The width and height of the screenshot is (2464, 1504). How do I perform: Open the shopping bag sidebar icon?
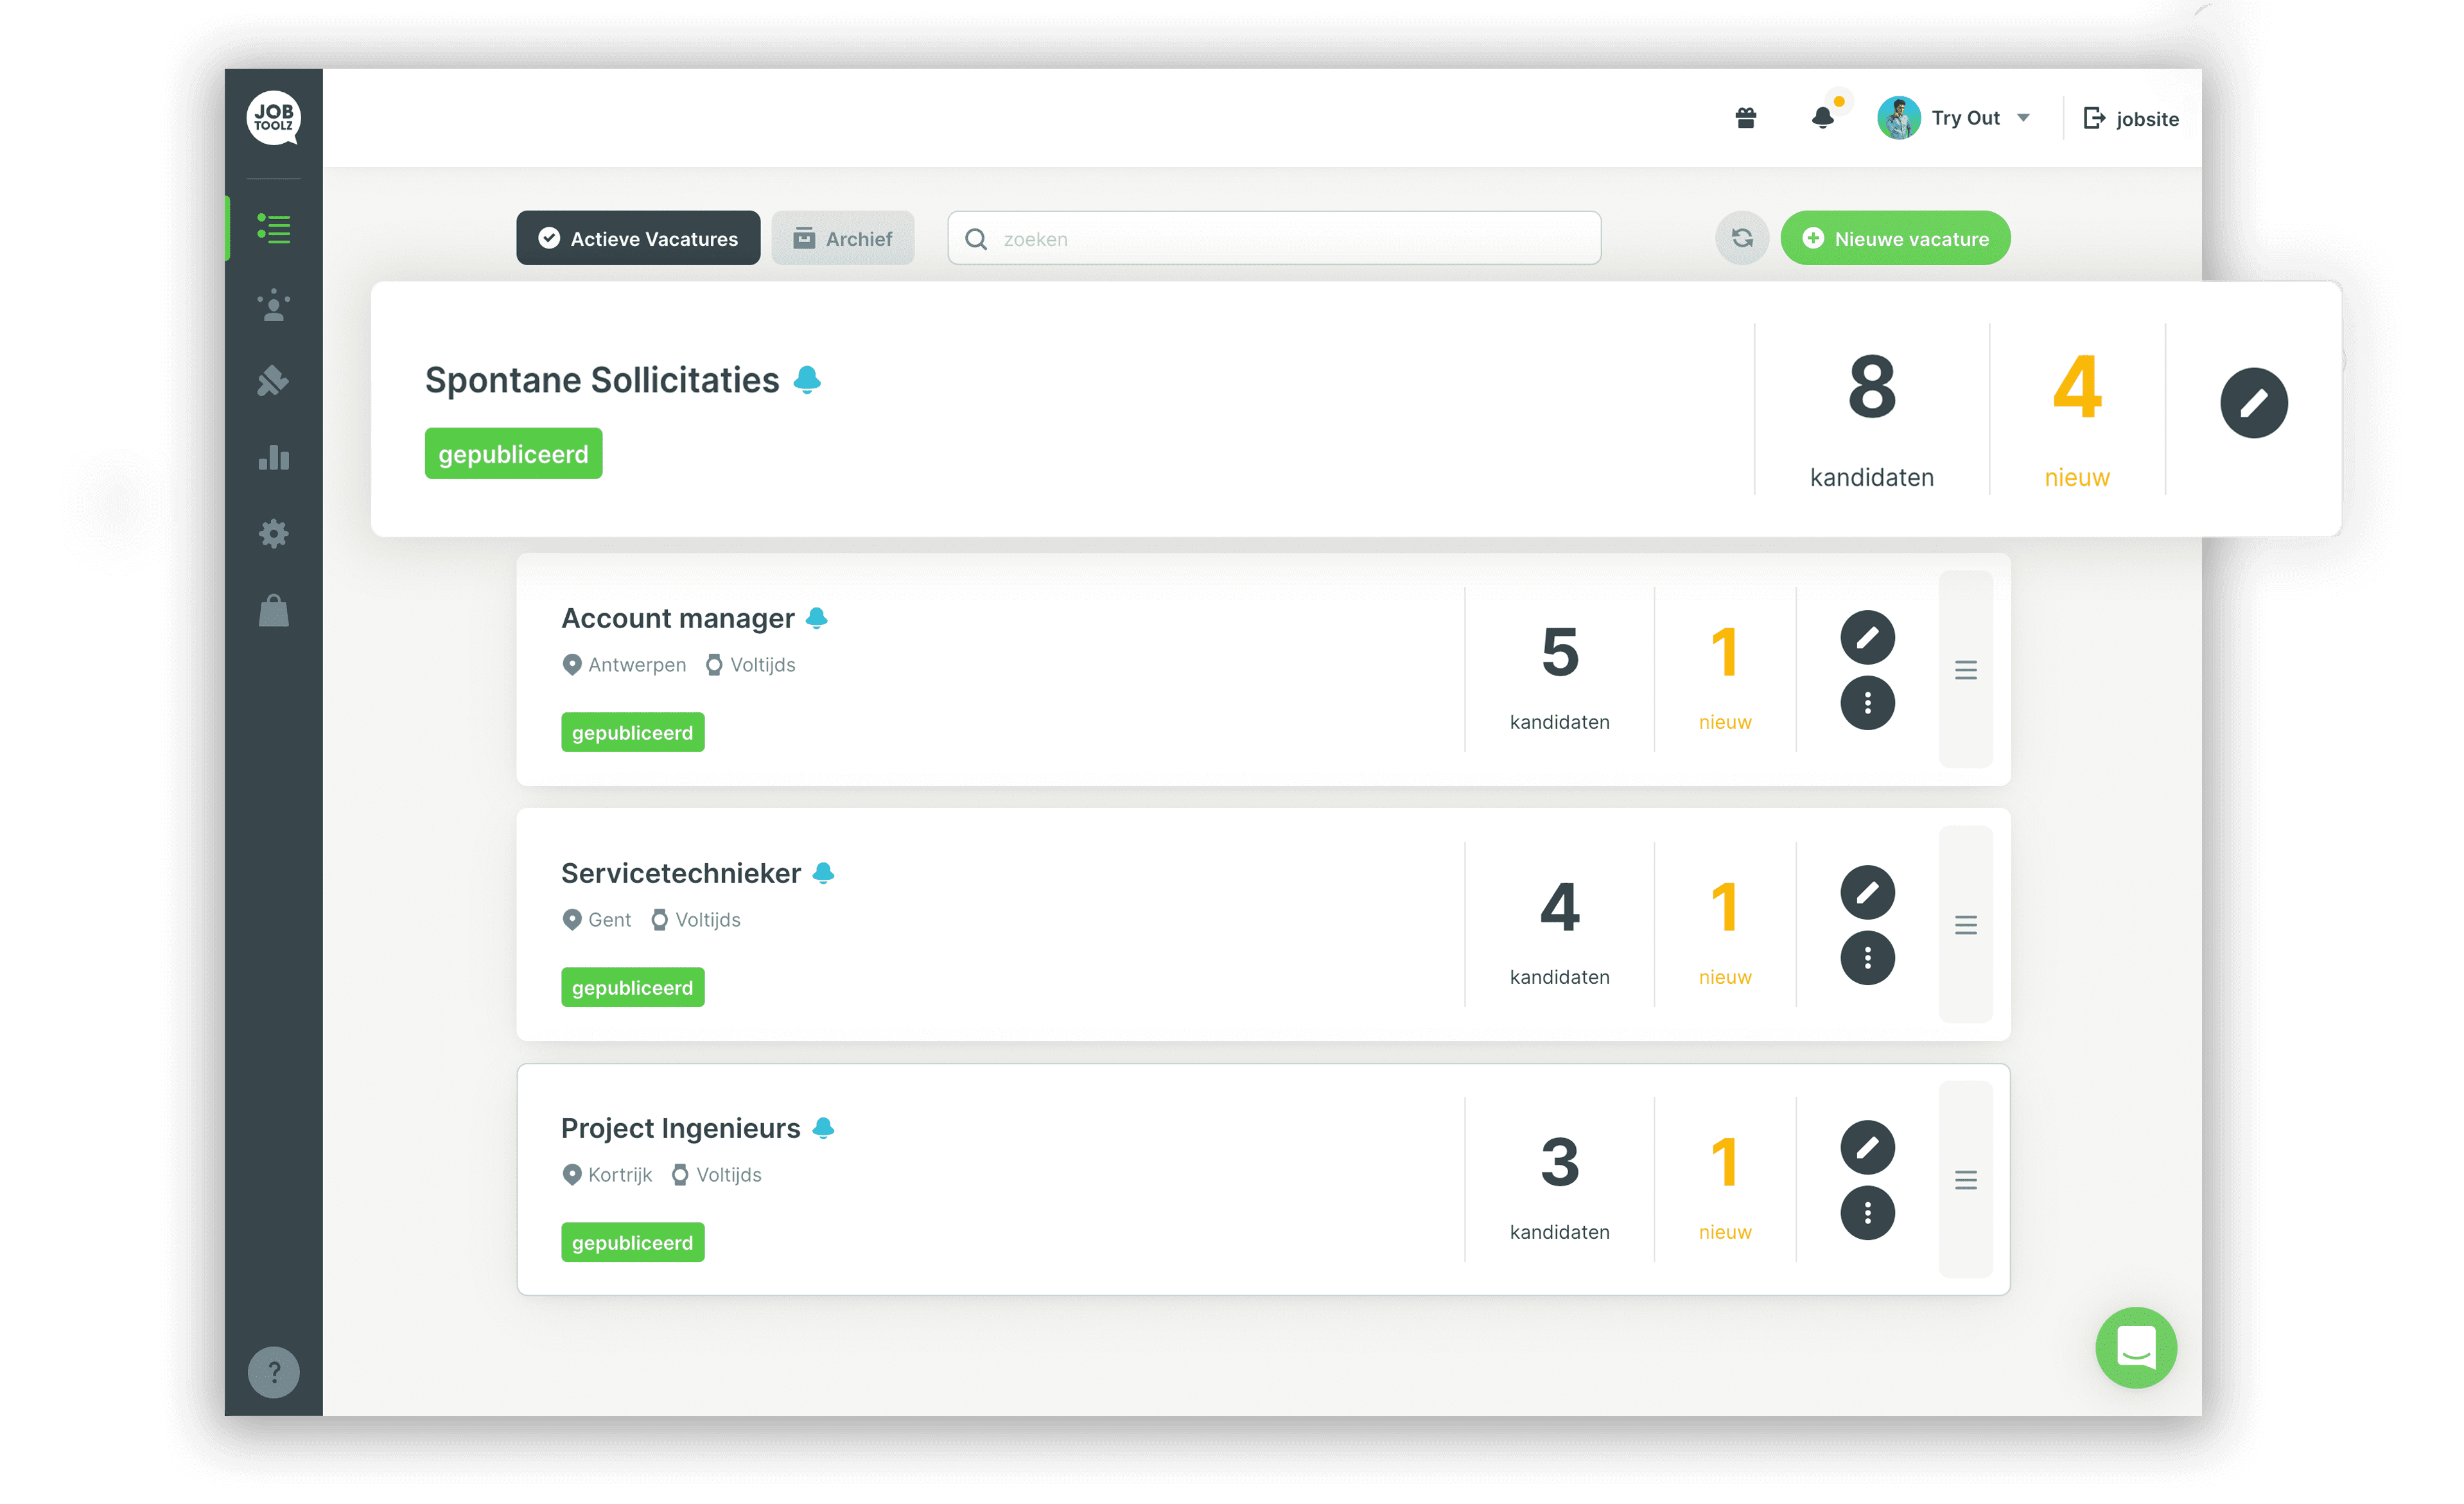point(273,611)
